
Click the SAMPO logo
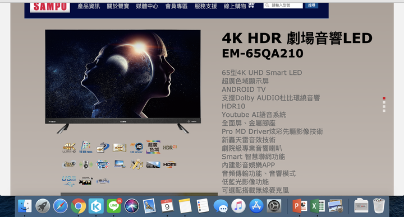(50, 7)
